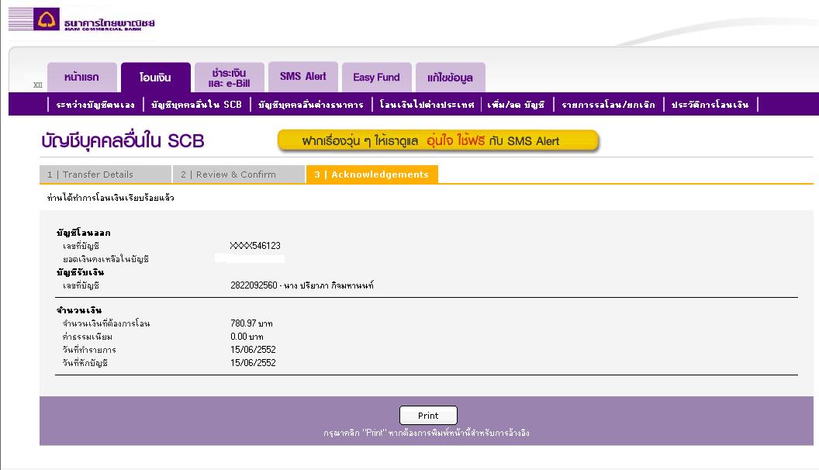Open the หน้าแรก tab
819x470 pixels.
pyautogui.click(x=82, y=78)
